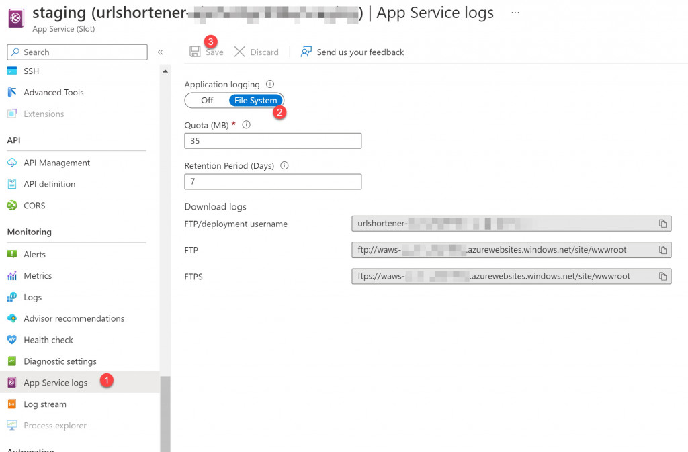Click the Retention Period input field
The width and height of the screenshot is (688, 452).
[x=273, y=181]
